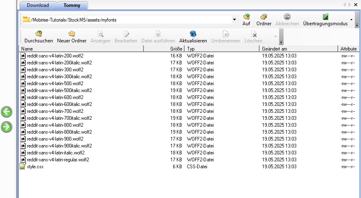Image resolution: width=361 pixels, height=198 pixels.
Task: Select the Tommy tab
Action: 72,5
